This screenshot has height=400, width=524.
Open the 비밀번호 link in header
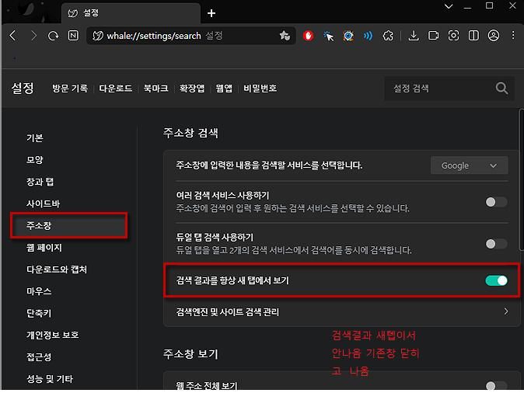point(260,89)
